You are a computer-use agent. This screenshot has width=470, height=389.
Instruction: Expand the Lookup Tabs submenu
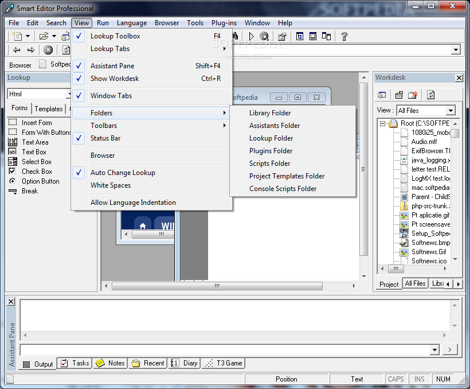click(x=152, y=49)
